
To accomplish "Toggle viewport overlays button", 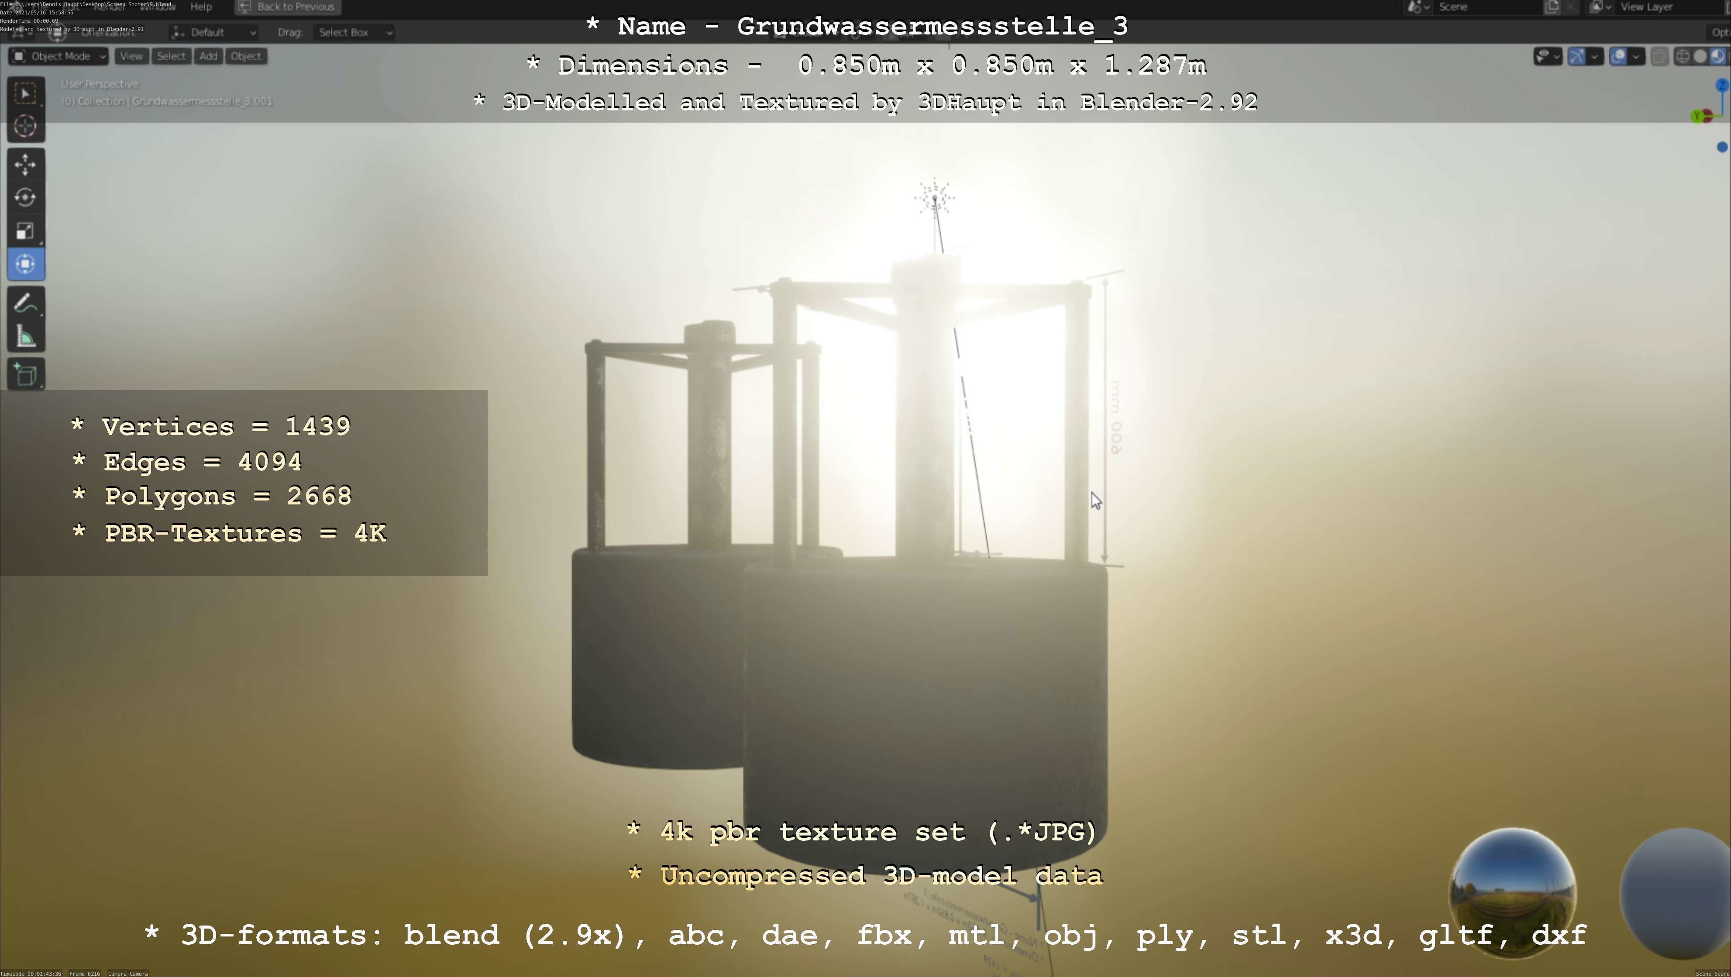I will [x=1618, y=56].
